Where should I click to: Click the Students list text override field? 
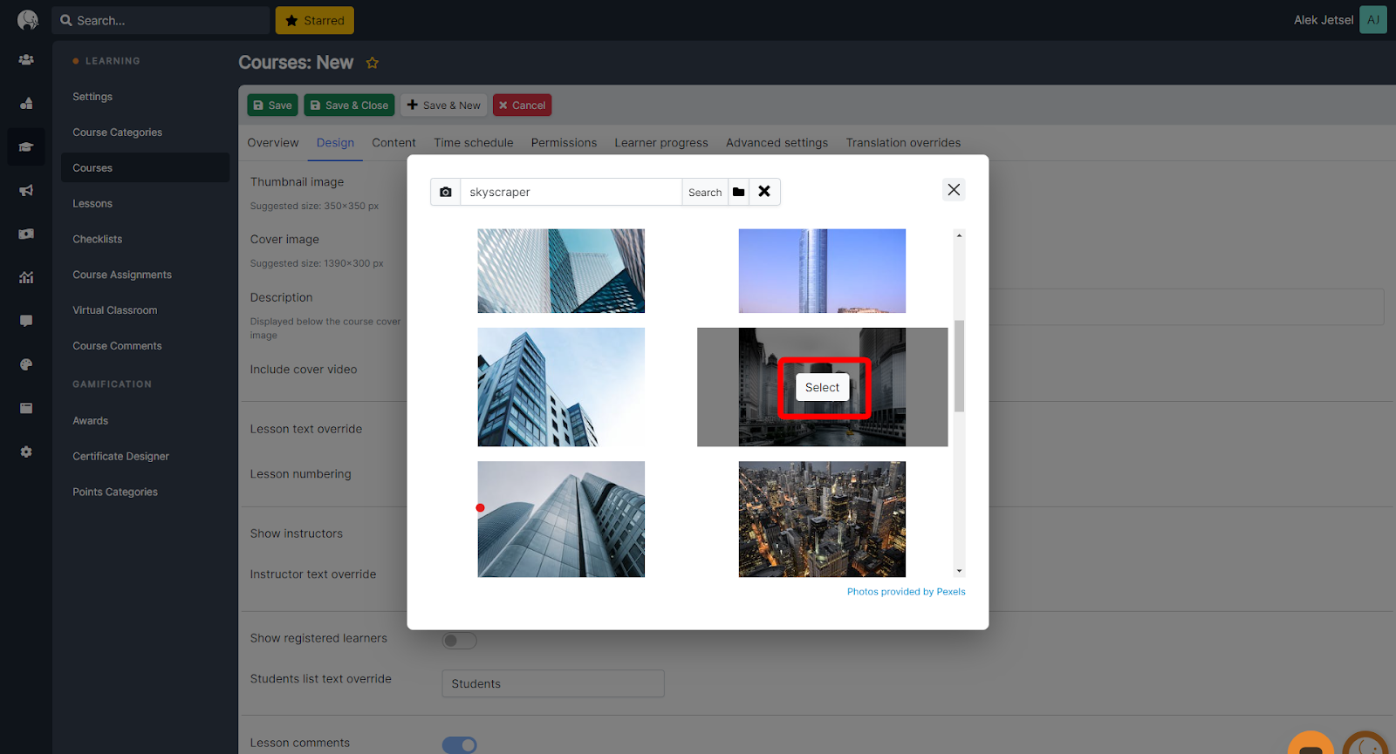(x=553, y=683)
